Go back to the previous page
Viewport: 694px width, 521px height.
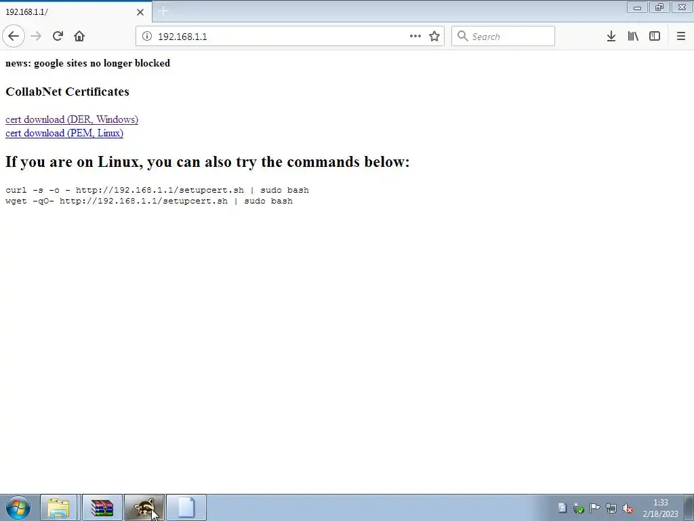[x=14, y=36]
